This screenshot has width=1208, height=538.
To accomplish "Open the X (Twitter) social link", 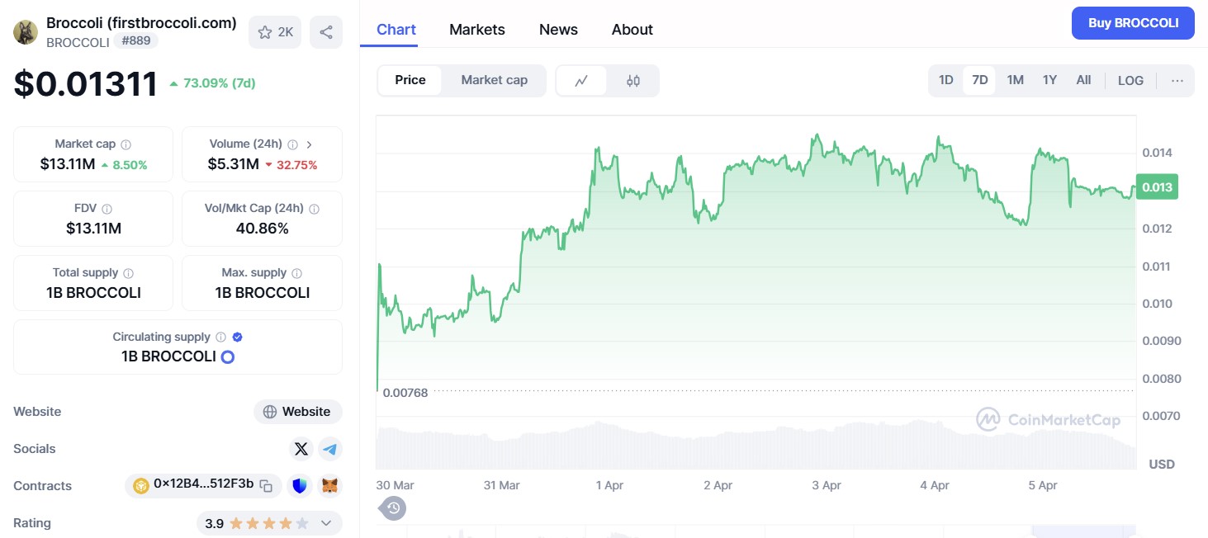I will click(x=301, y=449).
